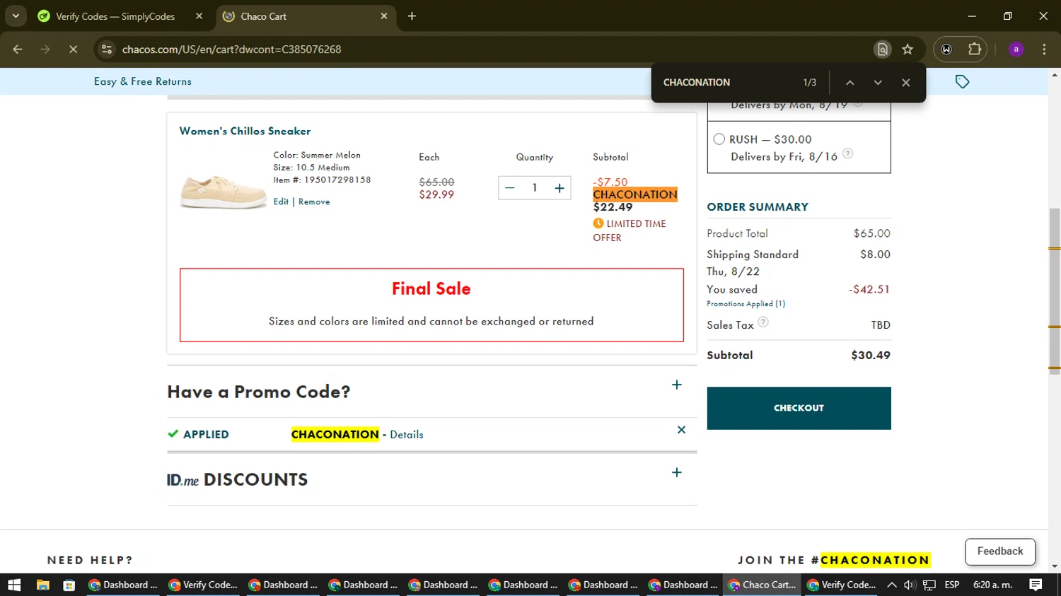
Task: Open a new browser tab
Action: click(x=412, y=16)
